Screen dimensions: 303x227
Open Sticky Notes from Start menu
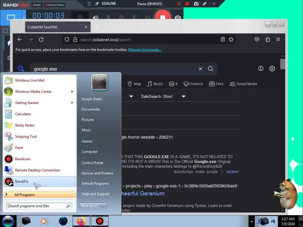[x=40, y=125]
